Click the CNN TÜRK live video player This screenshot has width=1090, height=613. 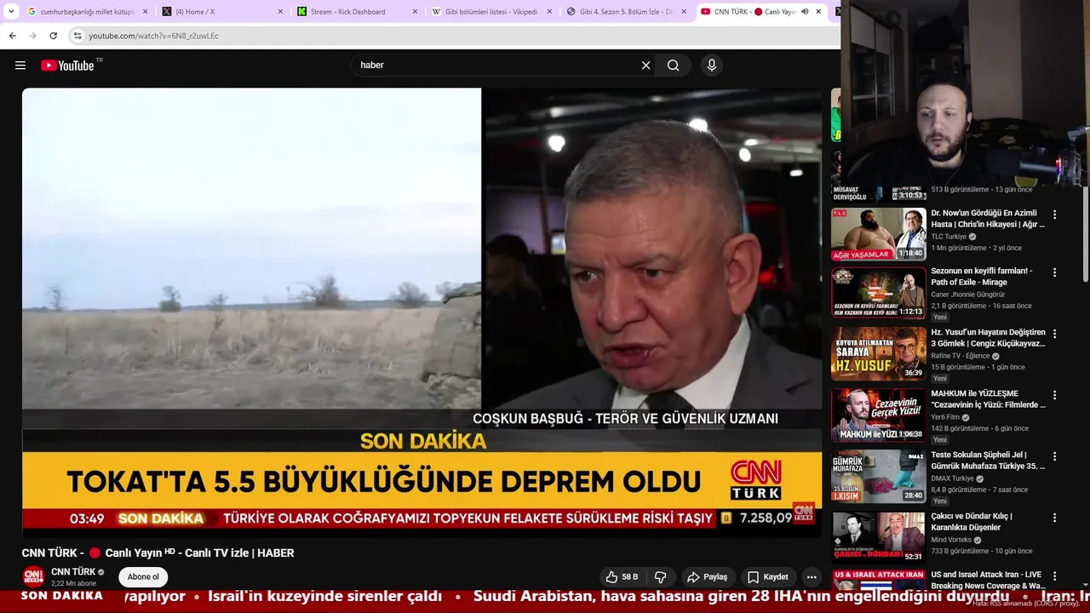tap(422, 312)
